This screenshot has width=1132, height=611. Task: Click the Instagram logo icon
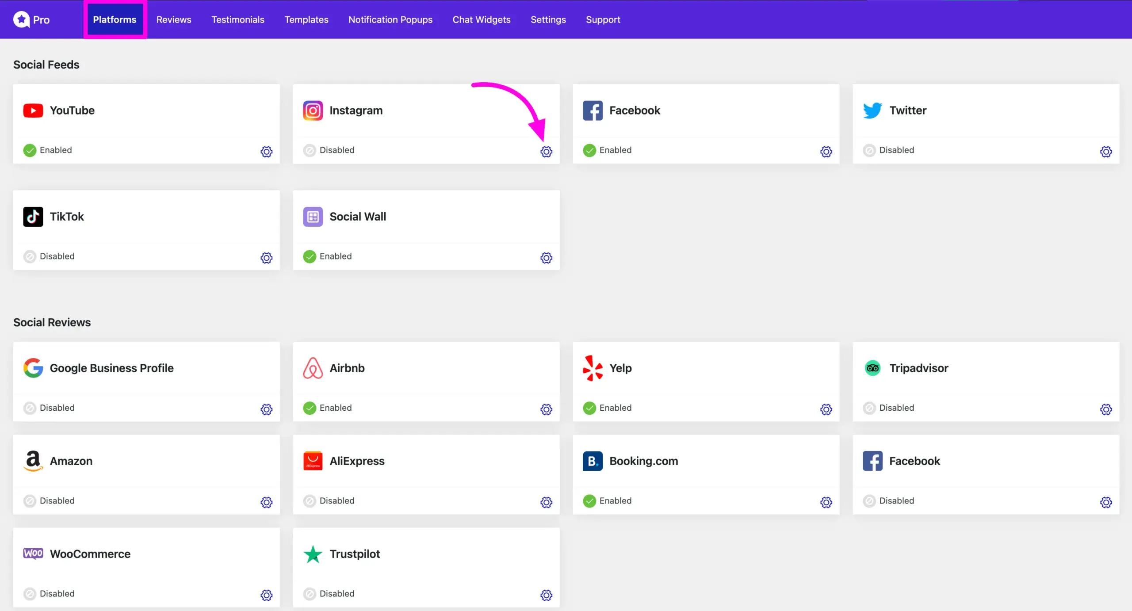[313, 111]
